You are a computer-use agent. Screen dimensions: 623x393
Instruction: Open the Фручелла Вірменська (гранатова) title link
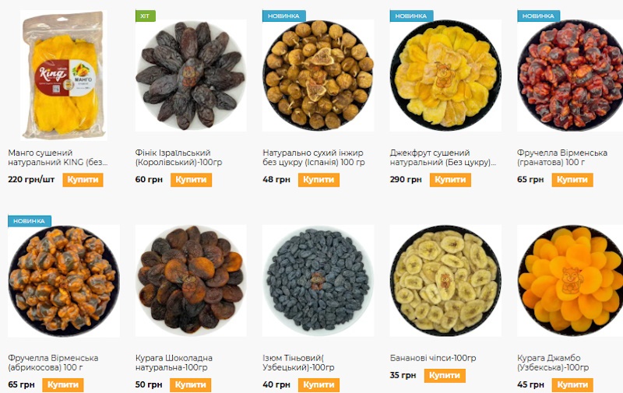[562, 158]
